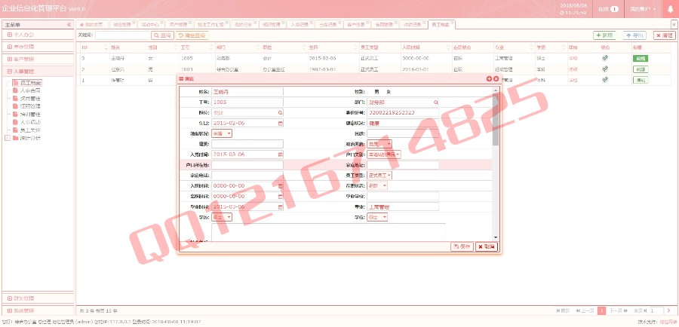Click the 编辑 button in the 工号 1003 row
Viewport: 679px width, 327px height.
[640, 69]
